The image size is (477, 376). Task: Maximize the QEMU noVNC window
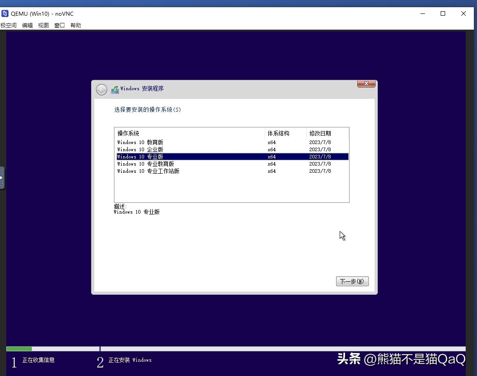443,14
